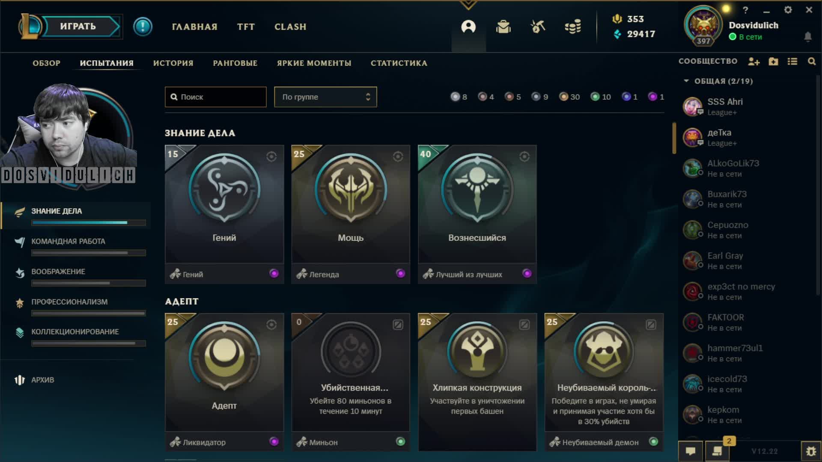
Task: Click the blue exclamation notification icon
Action: coord(143,27)
